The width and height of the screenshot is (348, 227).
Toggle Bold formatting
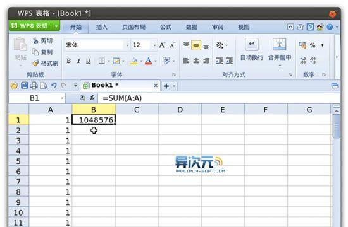(69, 61)
